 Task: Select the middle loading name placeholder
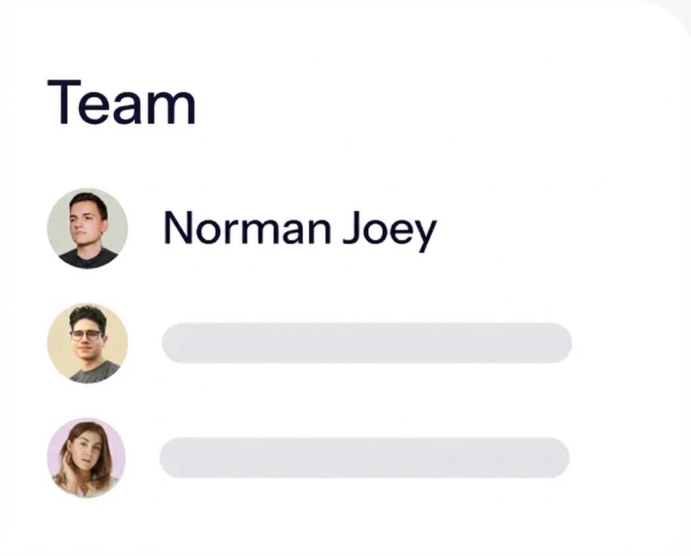(366, 343)
